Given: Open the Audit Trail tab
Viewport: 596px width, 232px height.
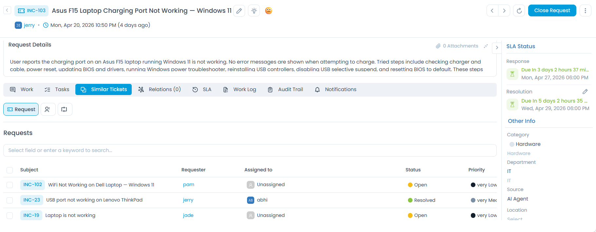Looking at the screenshot, I should pos(285,89).
